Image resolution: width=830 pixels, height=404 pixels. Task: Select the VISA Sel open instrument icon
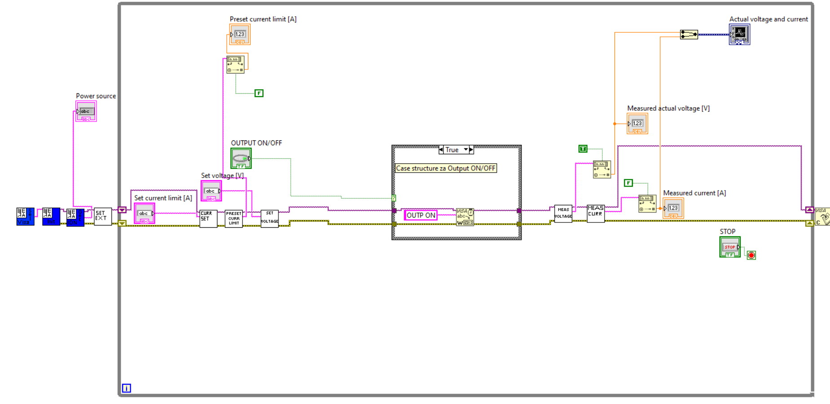(24, 216)
